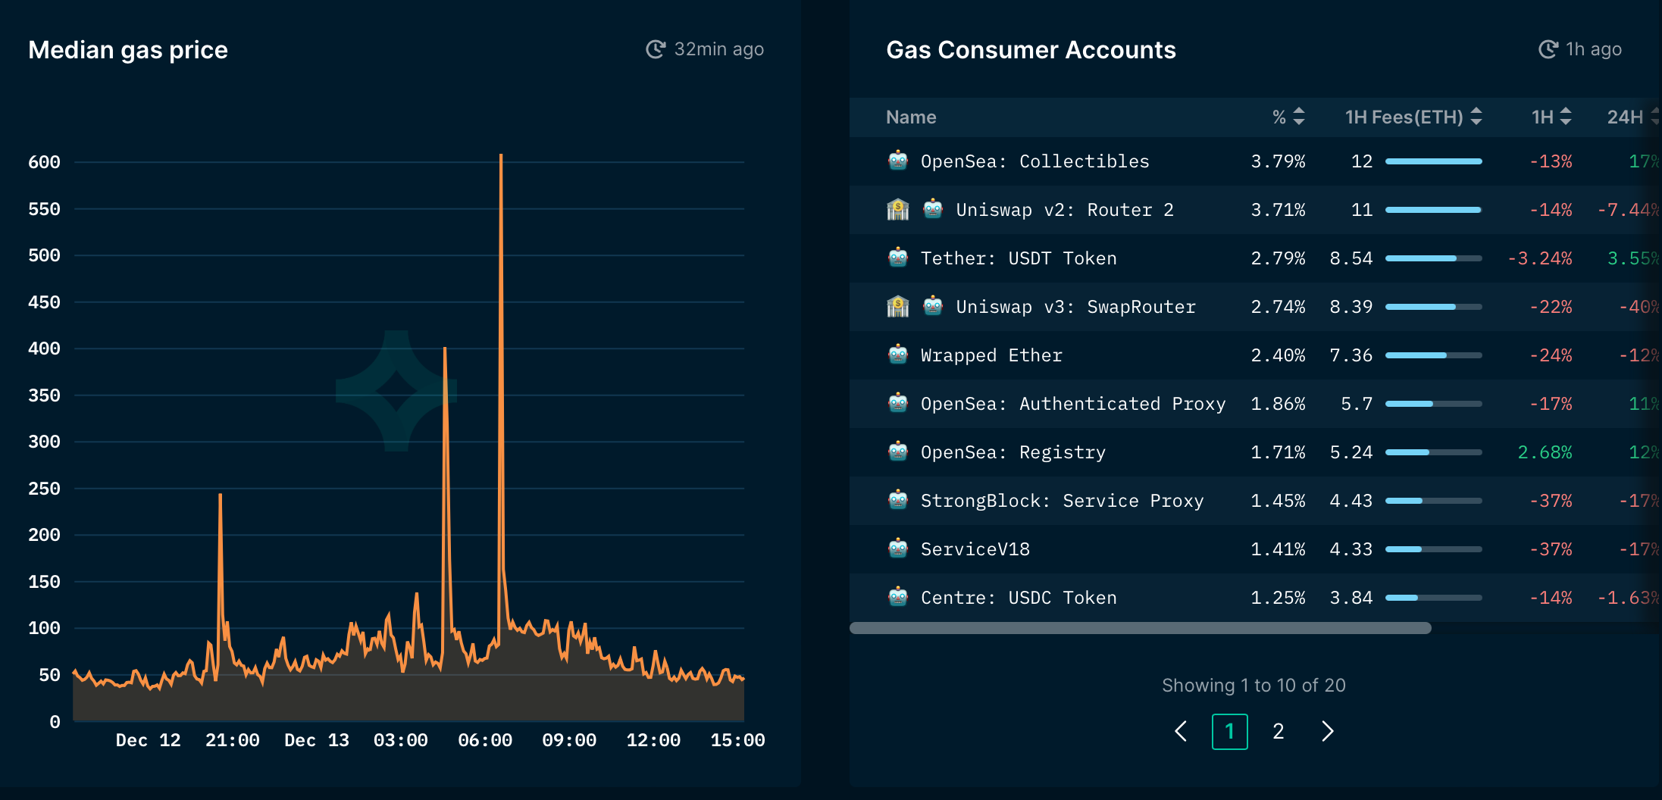Sort by the Name column header
The height and width of the screenshot is (800, 1662).
(911, 117)
